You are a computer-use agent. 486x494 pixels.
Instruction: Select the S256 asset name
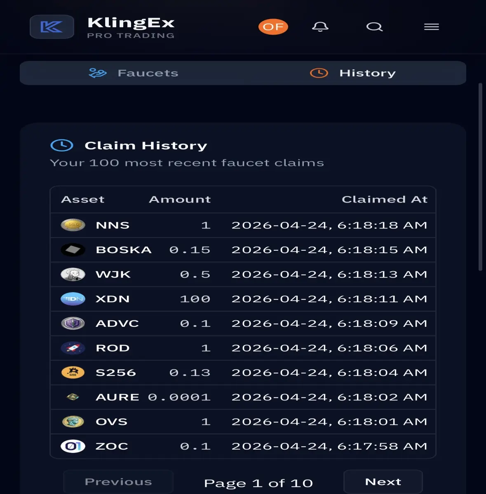click(x=116, y=373)
